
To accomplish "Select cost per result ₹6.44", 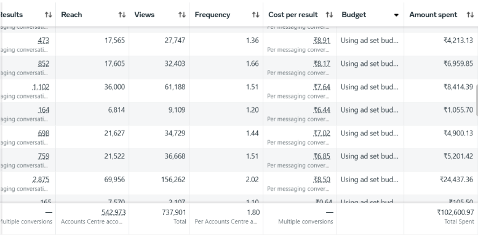I will point(322,110).
